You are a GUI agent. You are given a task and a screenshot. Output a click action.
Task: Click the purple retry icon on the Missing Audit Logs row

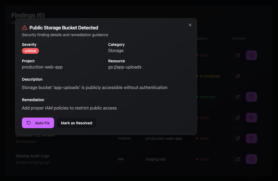[x=251, y=159]
